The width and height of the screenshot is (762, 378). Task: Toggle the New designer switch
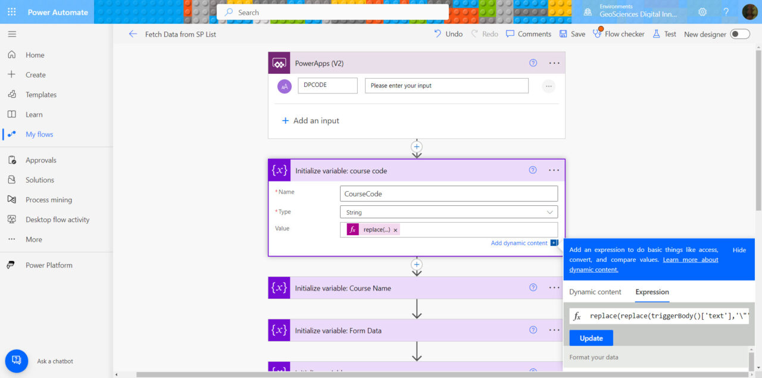coord(740,34)
